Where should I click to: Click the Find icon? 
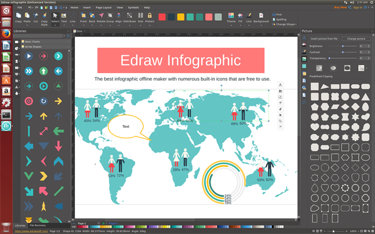[x=278, y=14]
